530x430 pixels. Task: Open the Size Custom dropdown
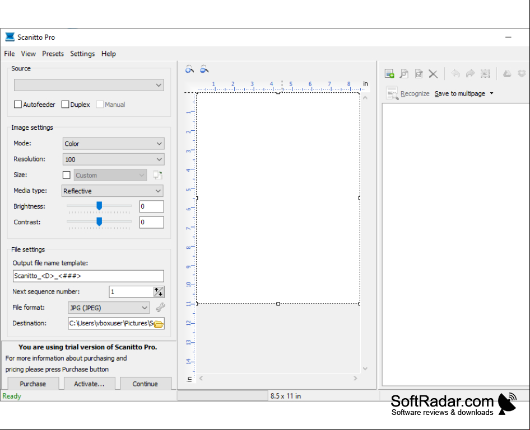pos(110,175)
